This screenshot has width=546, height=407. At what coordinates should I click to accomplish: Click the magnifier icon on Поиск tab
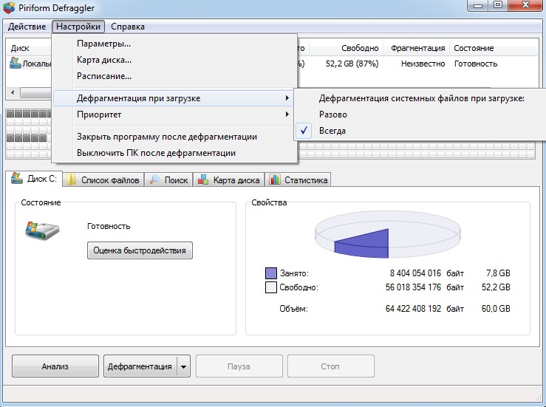(154, 179)
